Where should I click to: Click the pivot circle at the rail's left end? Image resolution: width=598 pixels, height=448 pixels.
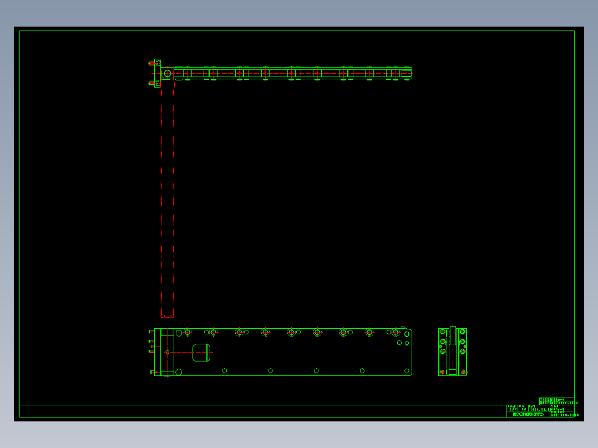point(168,73)
